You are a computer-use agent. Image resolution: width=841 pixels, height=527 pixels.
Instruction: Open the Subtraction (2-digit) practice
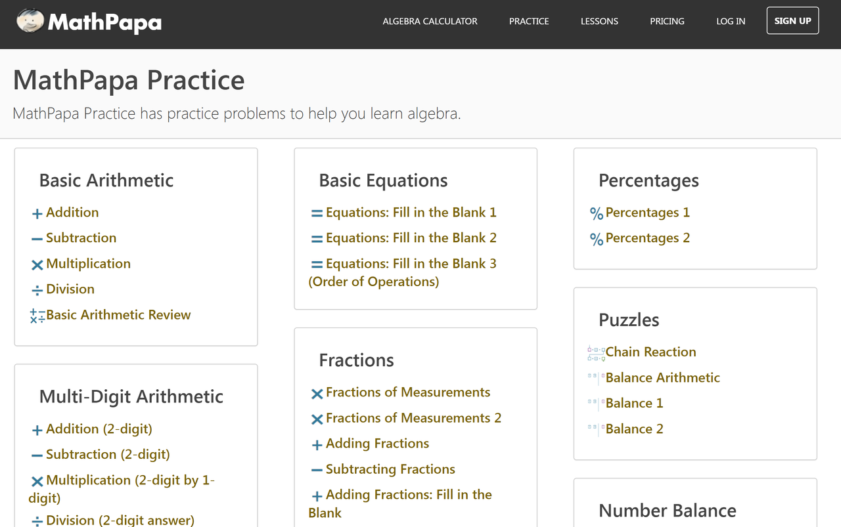click(x=108, y=454)
